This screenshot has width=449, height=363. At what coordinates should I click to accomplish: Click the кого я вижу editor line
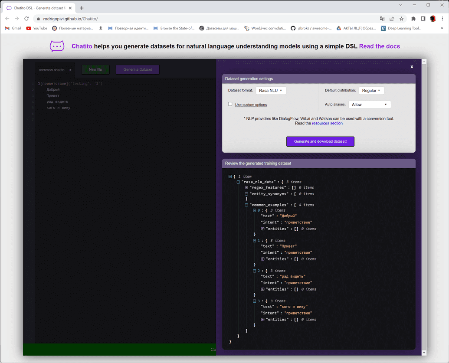click(x=59, y=108)
